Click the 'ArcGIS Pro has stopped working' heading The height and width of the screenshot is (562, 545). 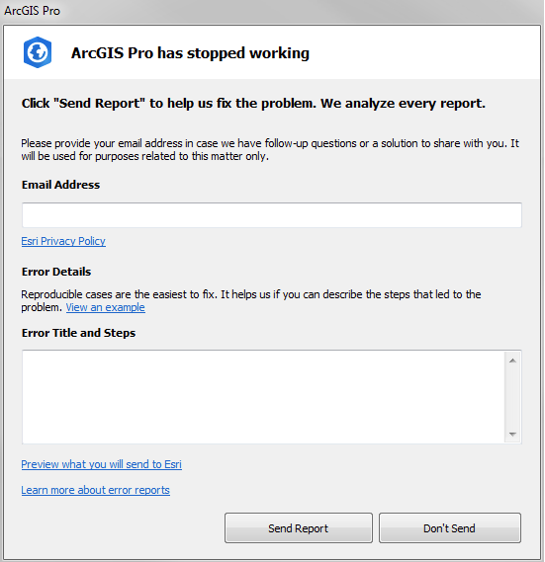coord(190,53)
